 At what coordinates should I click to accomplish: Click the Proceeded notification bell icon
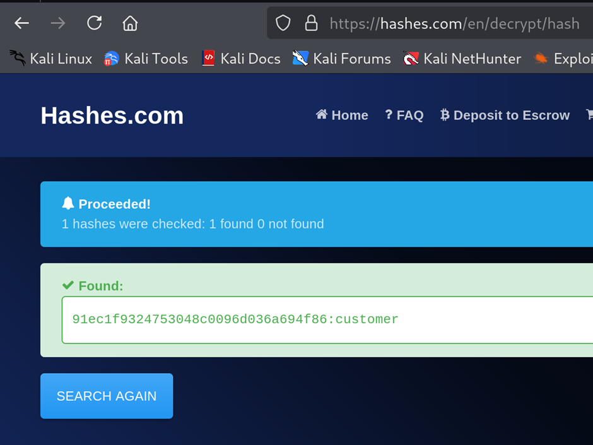pyautogui.click(x=68, y=204)
